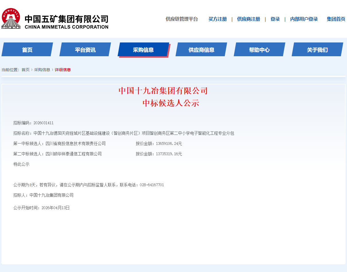Click the 供应链管理平台 header text
Viewport: 347px width, 272px height.
182,19
